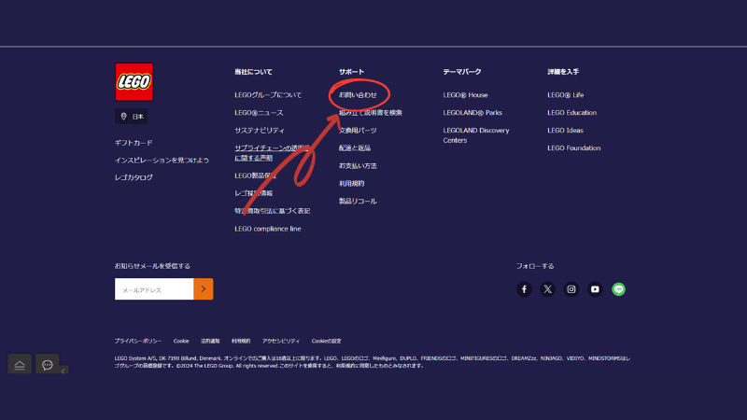Click テーマパーク column heading
The width and height of the screenshot is (747, 420).
(x=462, y=72)
